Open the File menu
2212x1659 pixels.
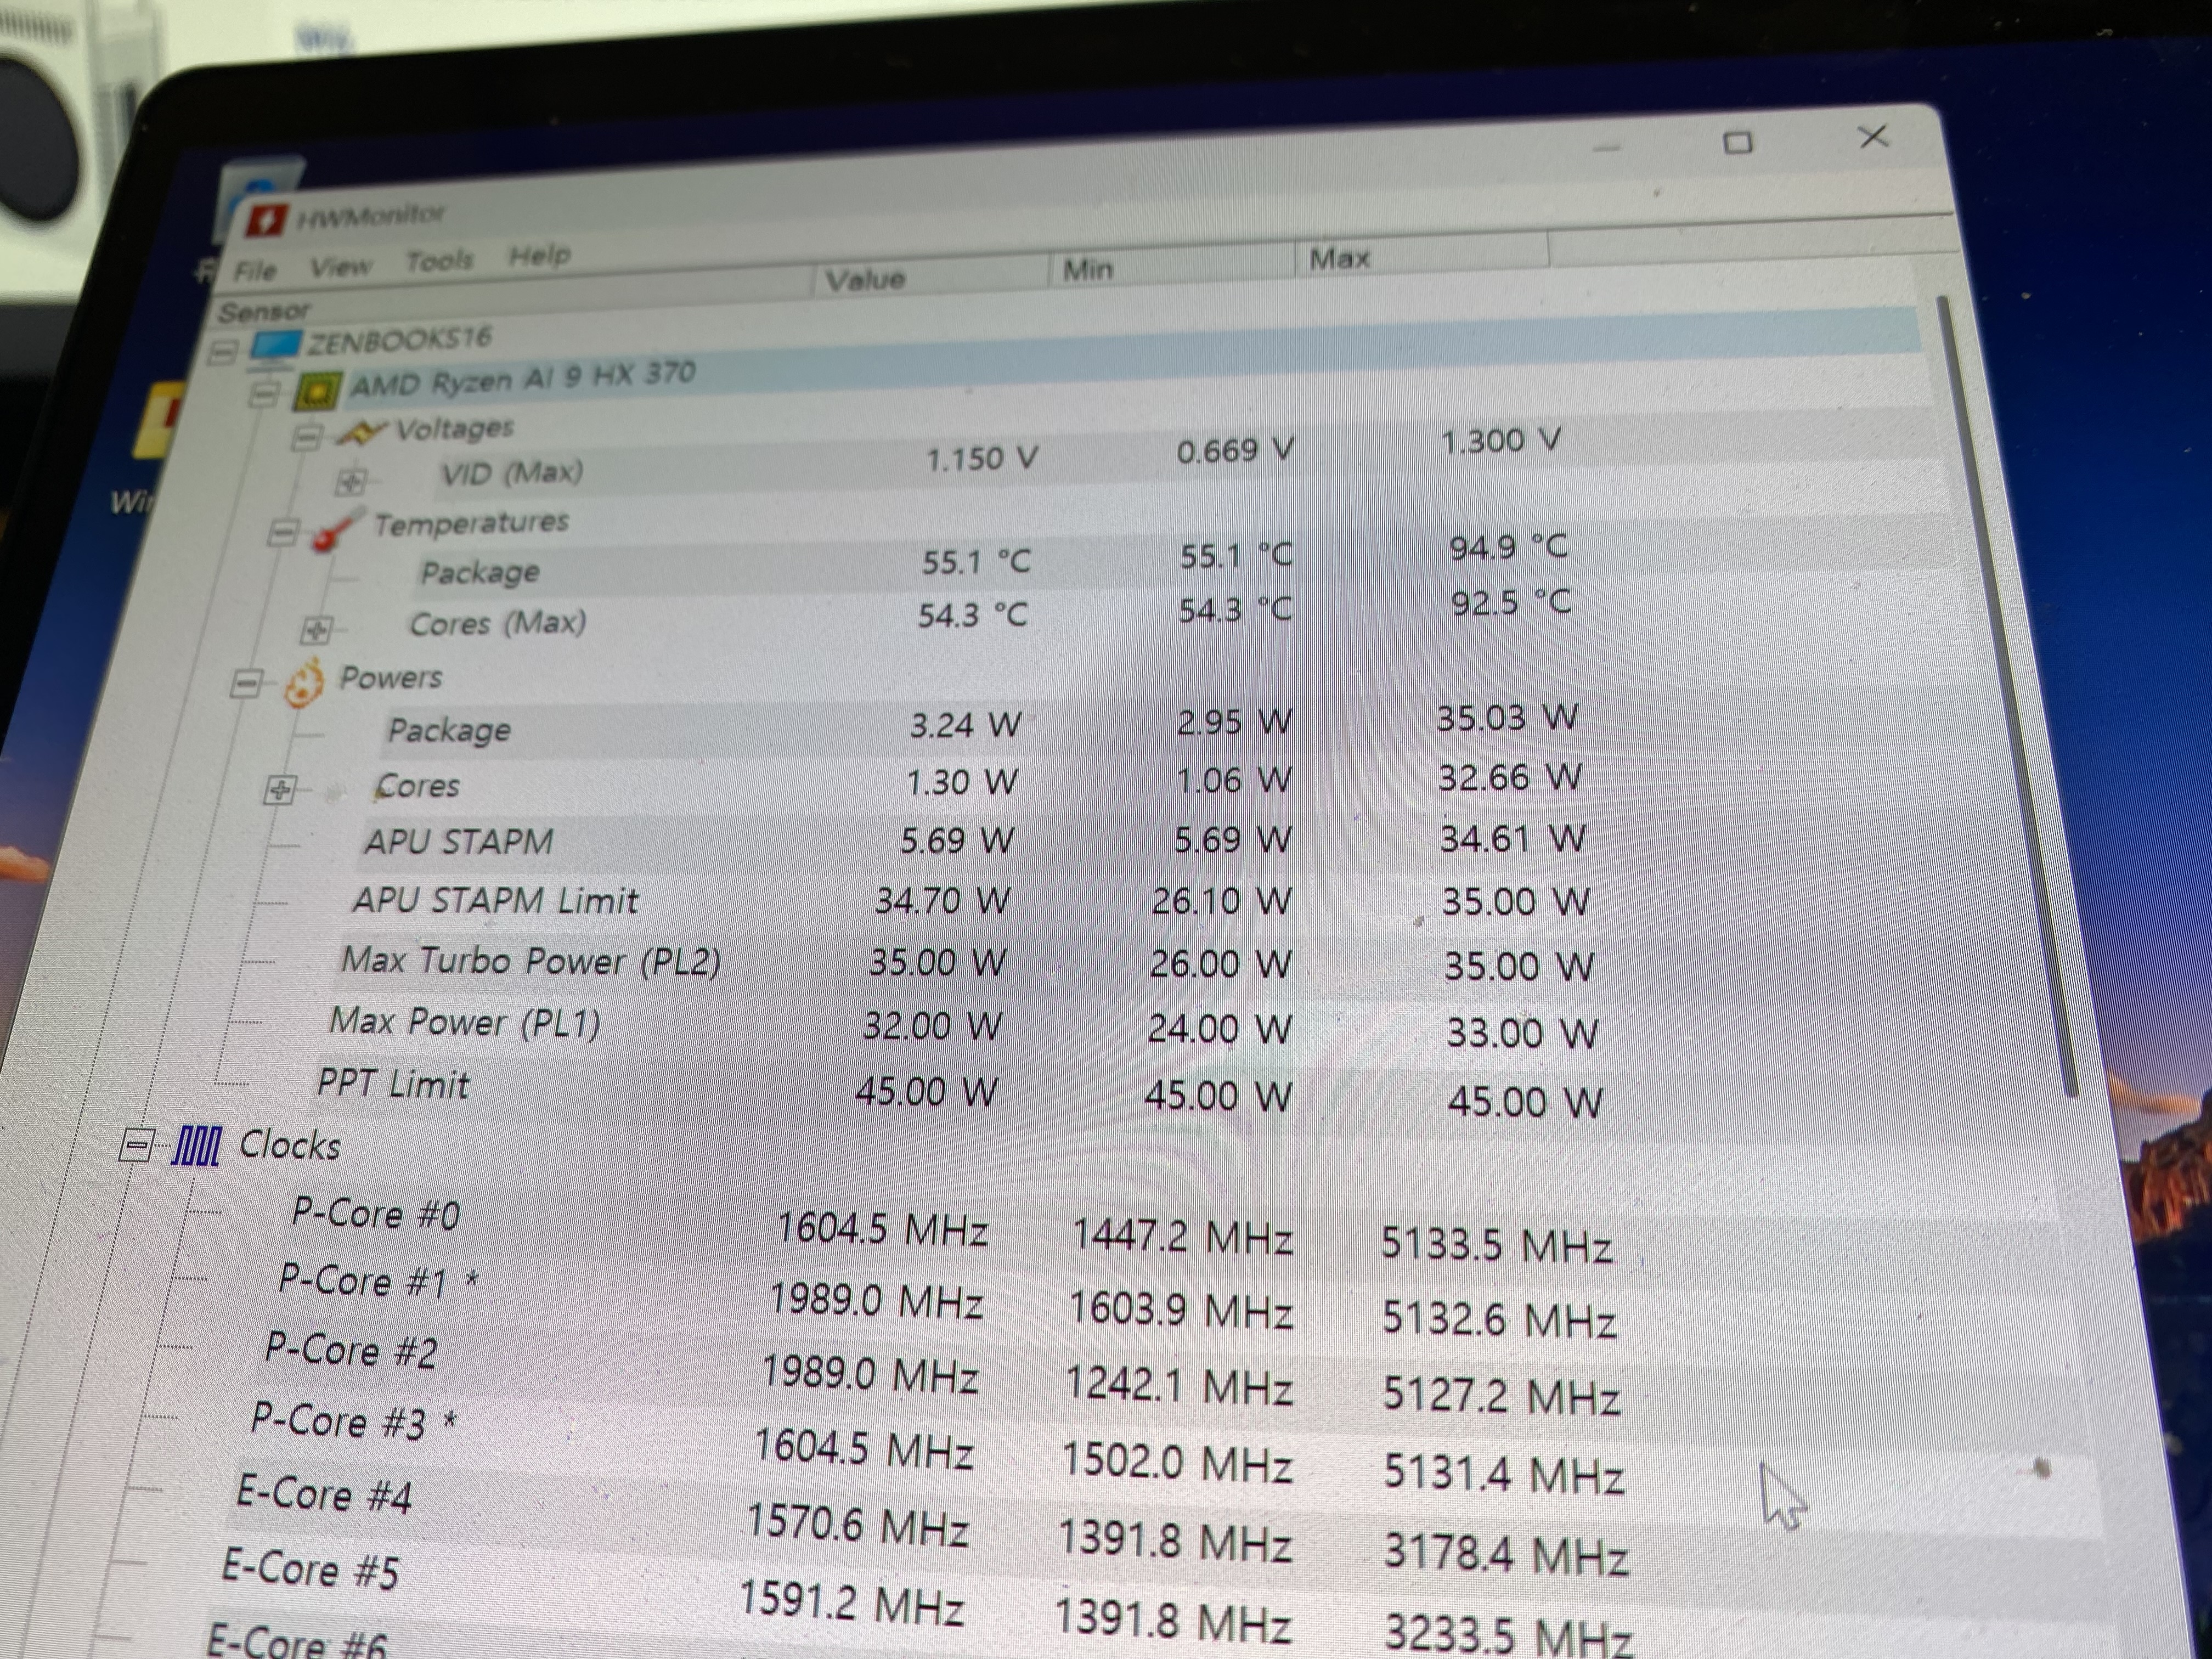(x=255, y=271)
